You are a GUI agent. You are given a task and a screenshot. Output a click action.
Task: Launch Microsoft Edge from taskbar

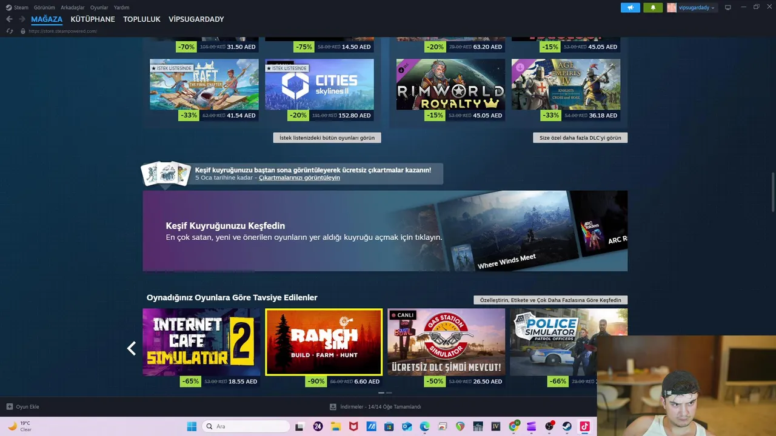(424, 426)
